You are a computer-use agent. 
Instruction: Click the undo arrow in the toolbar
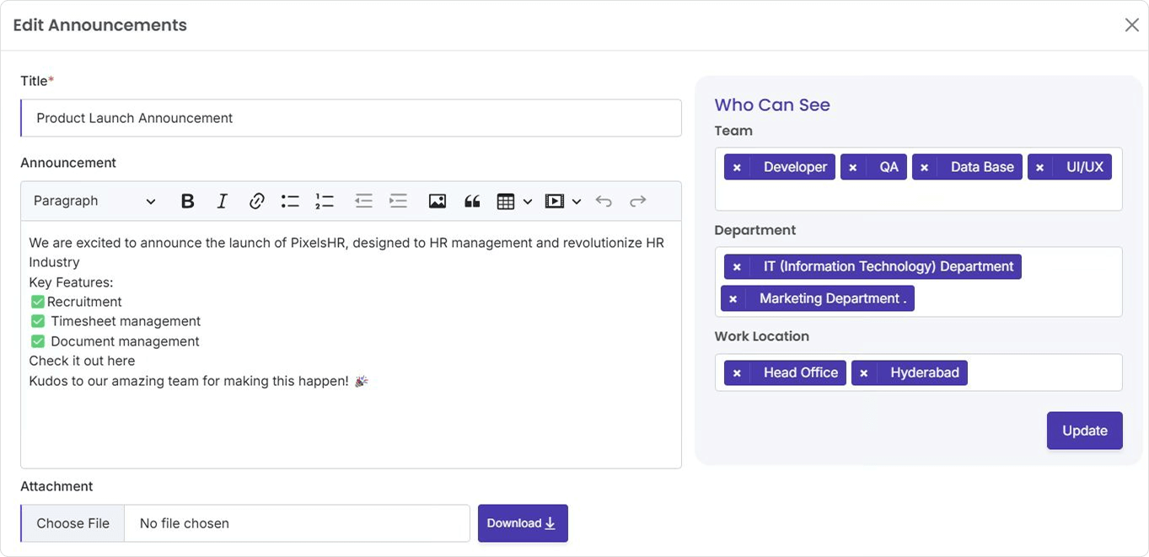pyautogui.click(x=604, y=201)
